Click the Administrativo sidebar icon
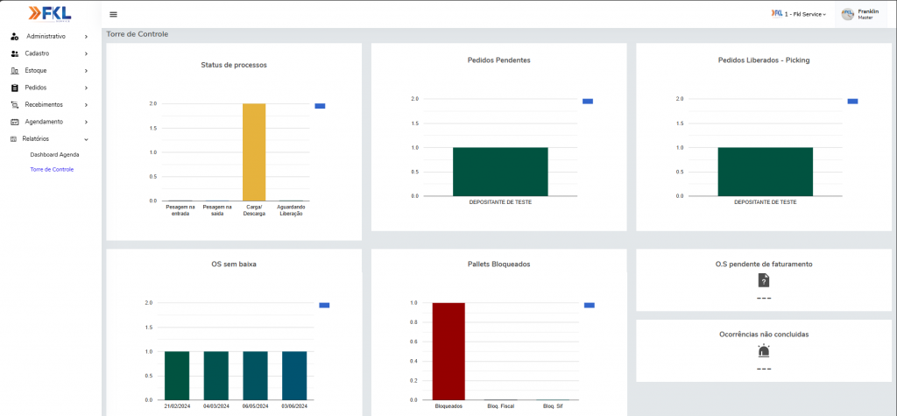This screenshot has height=416, width=897. 15,37
